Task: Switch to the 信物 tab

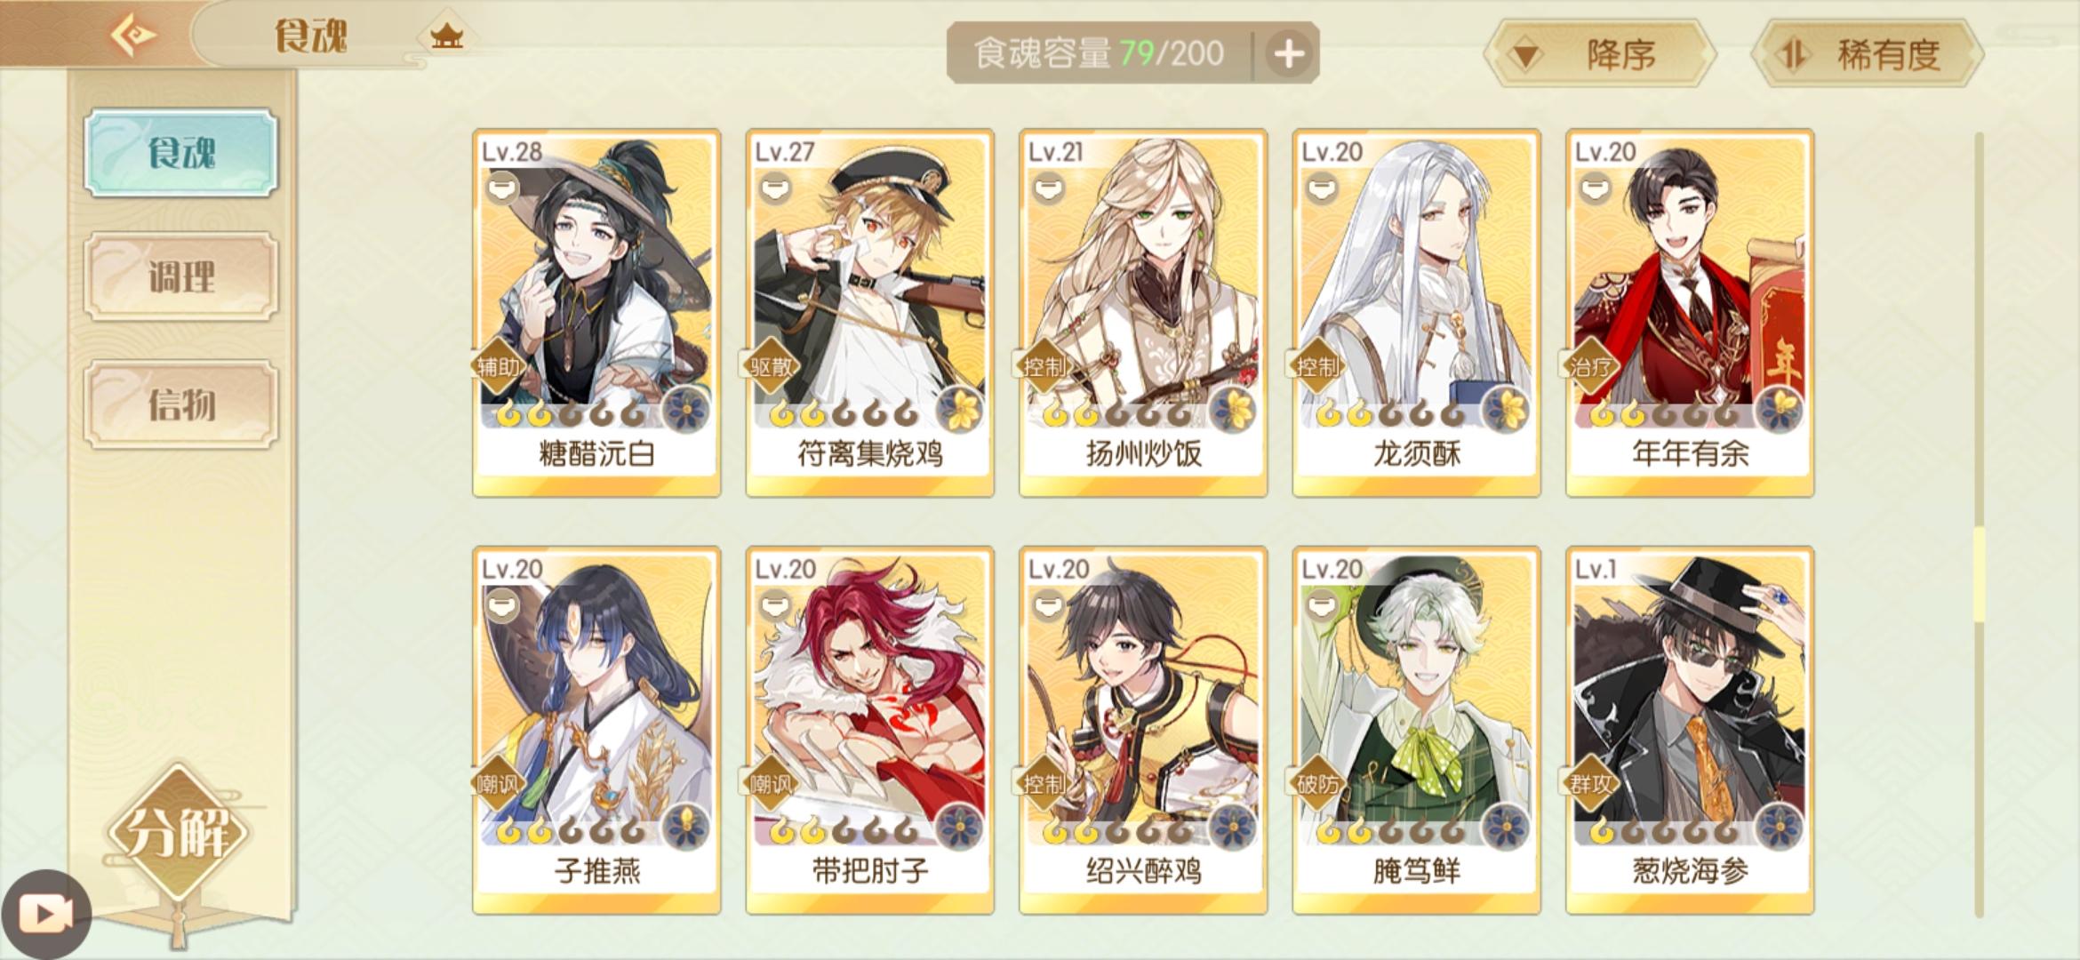Action: point(181,404)
